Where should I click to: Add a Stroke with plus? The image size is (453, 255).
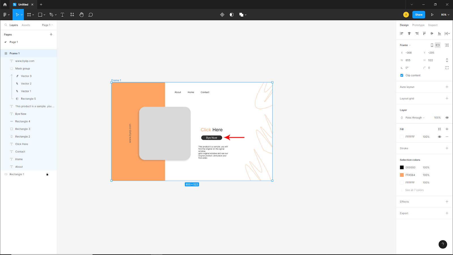pos(447,148)
